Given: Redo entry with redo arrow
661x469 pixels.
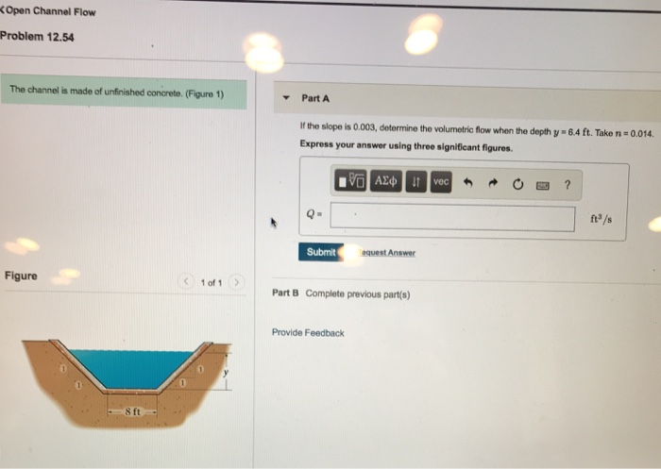Looking at the screenshot, I should 493,183.
